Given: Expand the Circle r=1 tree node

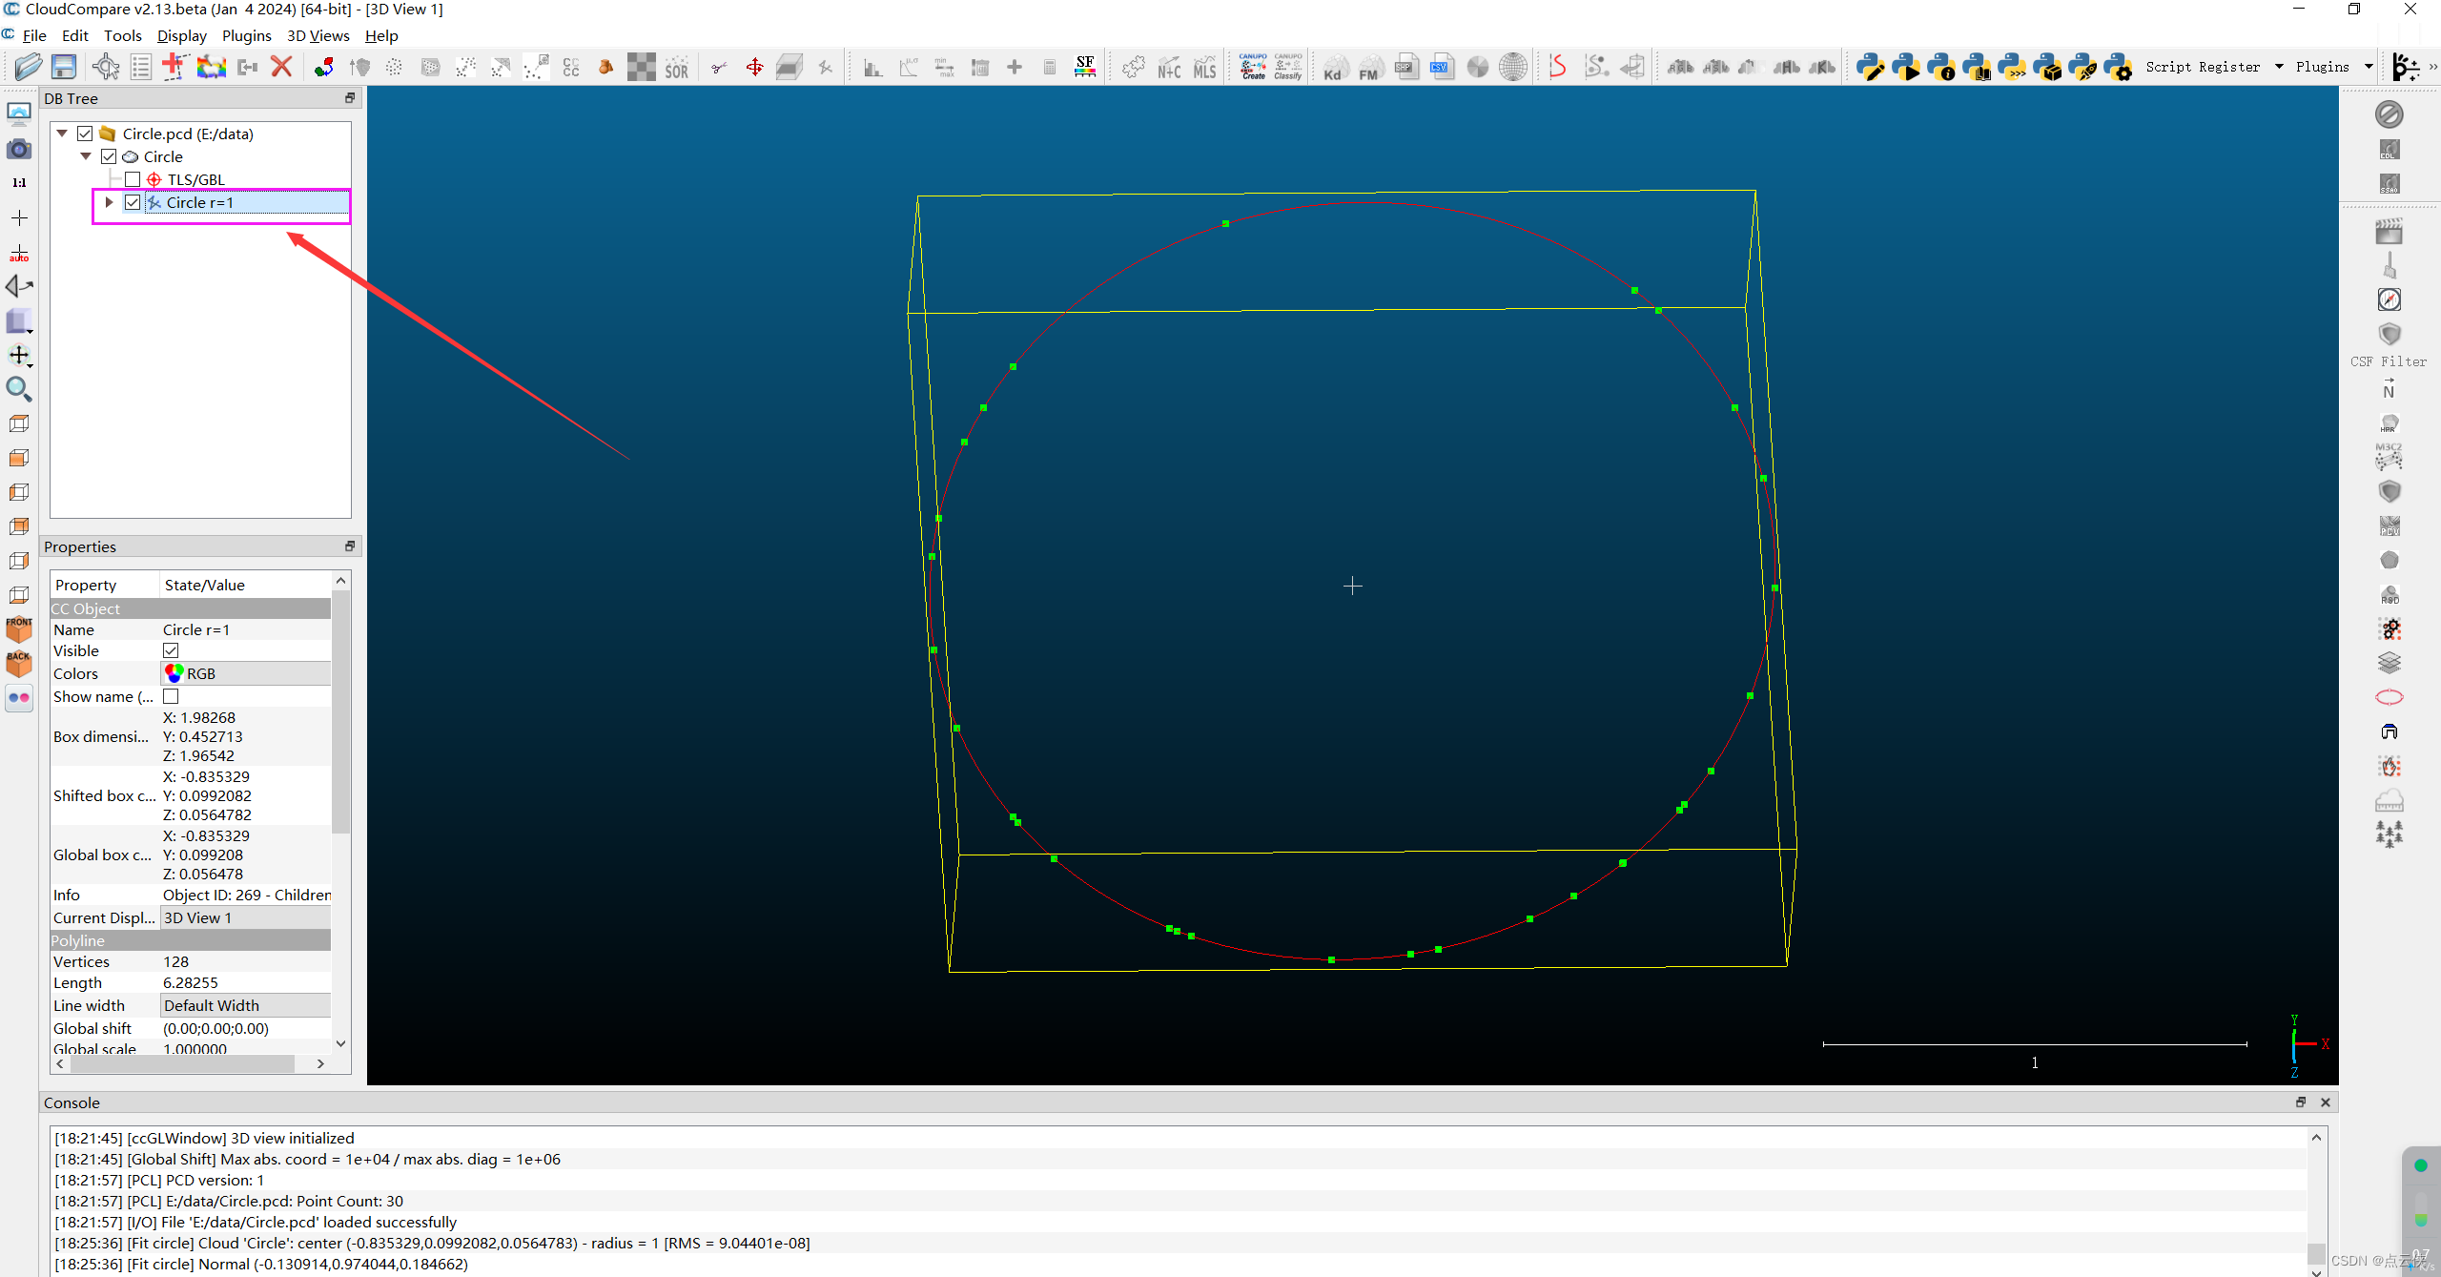Looking at the screenshot, I should (x=109, y=202).
